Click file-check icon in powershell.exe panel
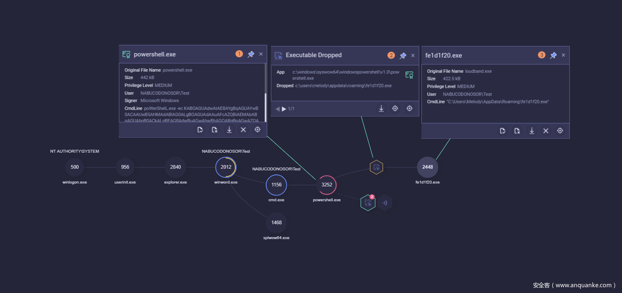This screenshot has width=622, height=293. click(x=200, y=130)
